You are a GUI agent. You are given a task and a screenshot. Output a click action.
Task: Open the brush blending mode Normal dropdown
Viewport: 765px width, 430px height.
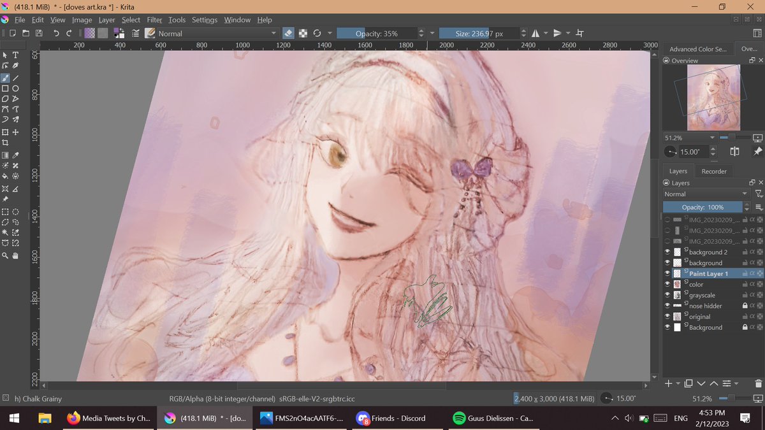[217, 33]
